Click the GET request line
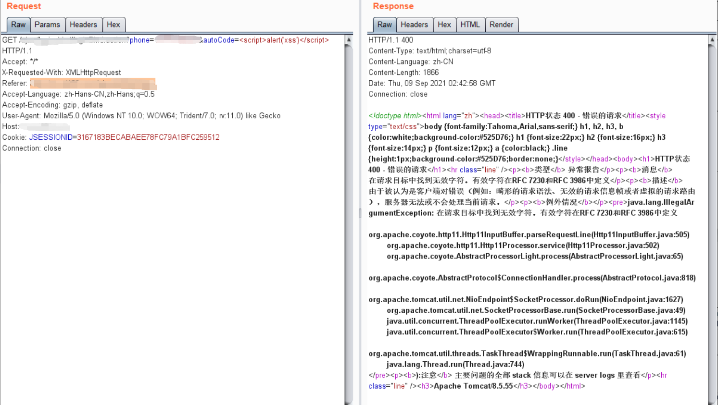 click(x=165, y=40)
